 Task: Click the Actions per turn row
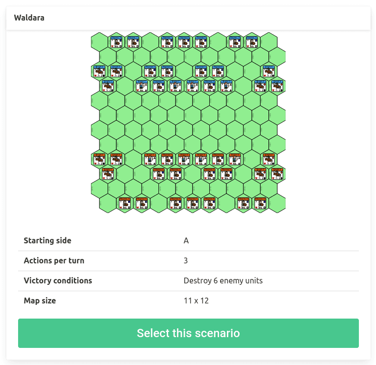(x=188, y=261)
